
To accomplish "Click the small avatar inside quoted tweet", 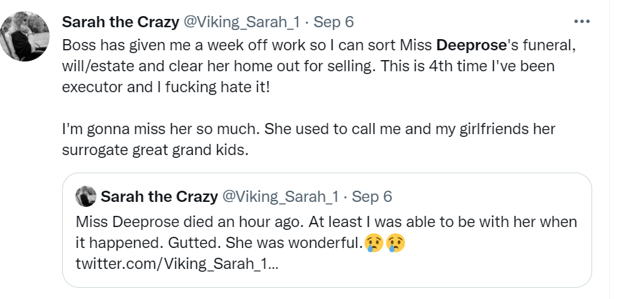I will [86, 196].
